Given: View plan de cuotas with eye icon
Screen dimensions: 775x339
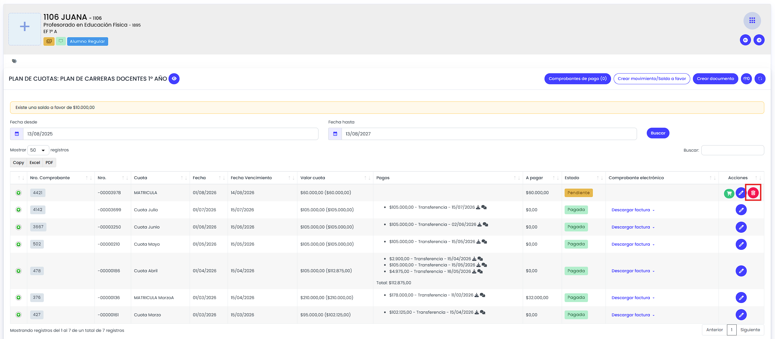Looking at the screenshot, I should click(x=174, y=78).
